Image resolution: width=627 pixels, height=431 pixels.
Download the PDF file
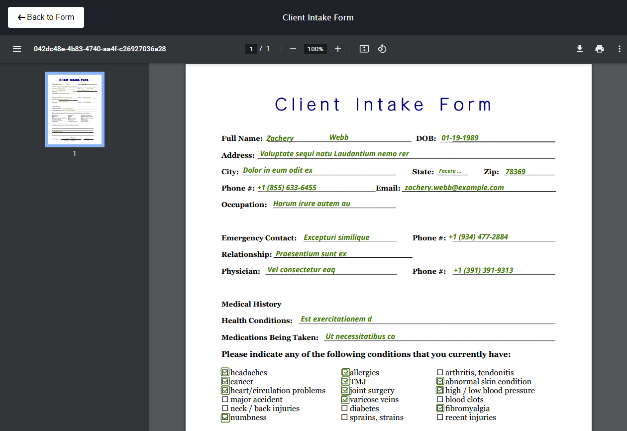[x=579, y=49]
